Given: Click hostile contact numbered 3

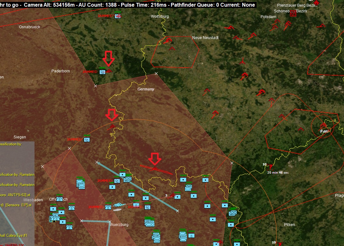Looking at the screenshot, I should [x=172, y=195].
